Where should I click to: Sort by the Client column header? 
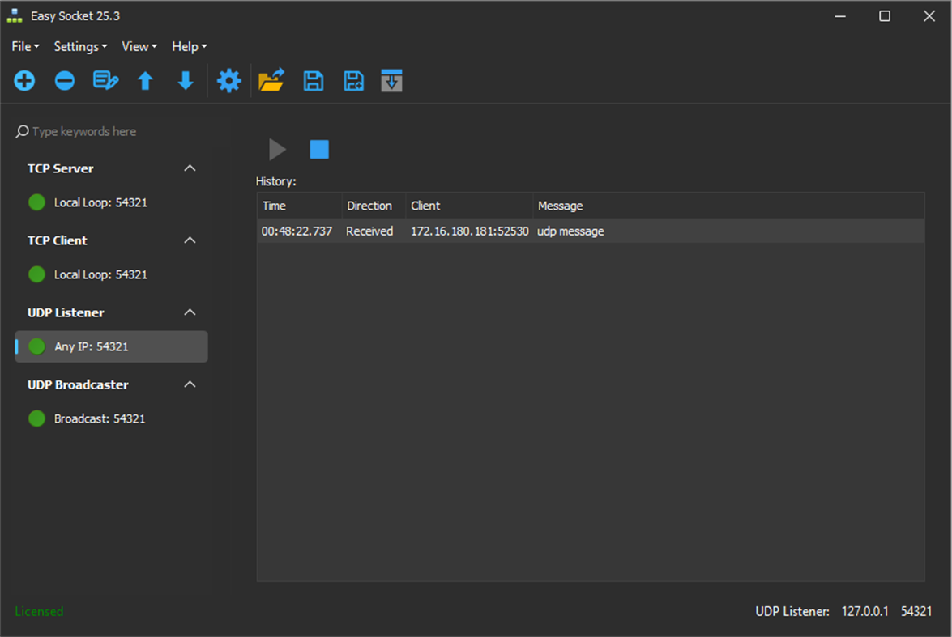tap(469, 206)
